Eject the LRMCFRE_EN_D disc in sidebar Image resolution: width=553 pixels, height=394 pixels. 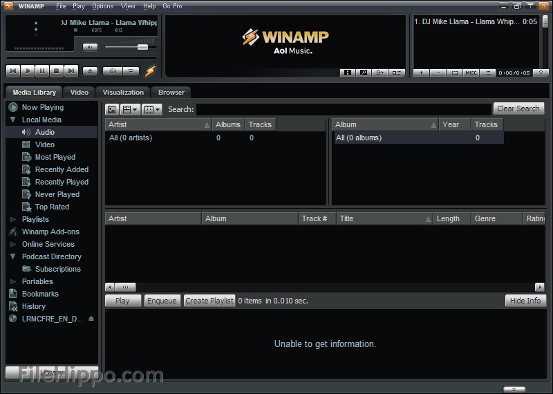91,319
